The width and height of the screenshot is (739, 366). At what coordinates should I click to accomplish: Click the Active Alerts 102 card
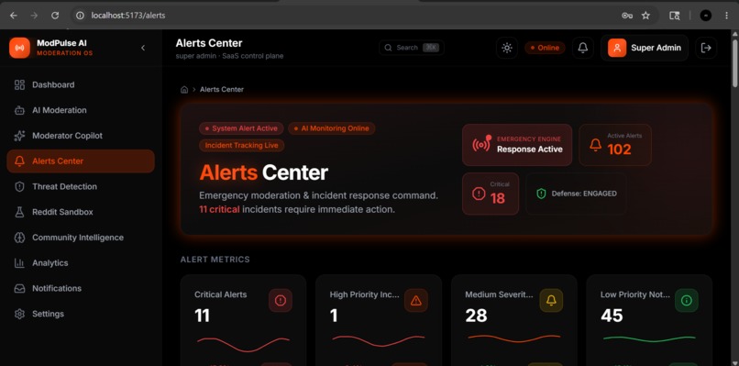[x=615, y=145]
